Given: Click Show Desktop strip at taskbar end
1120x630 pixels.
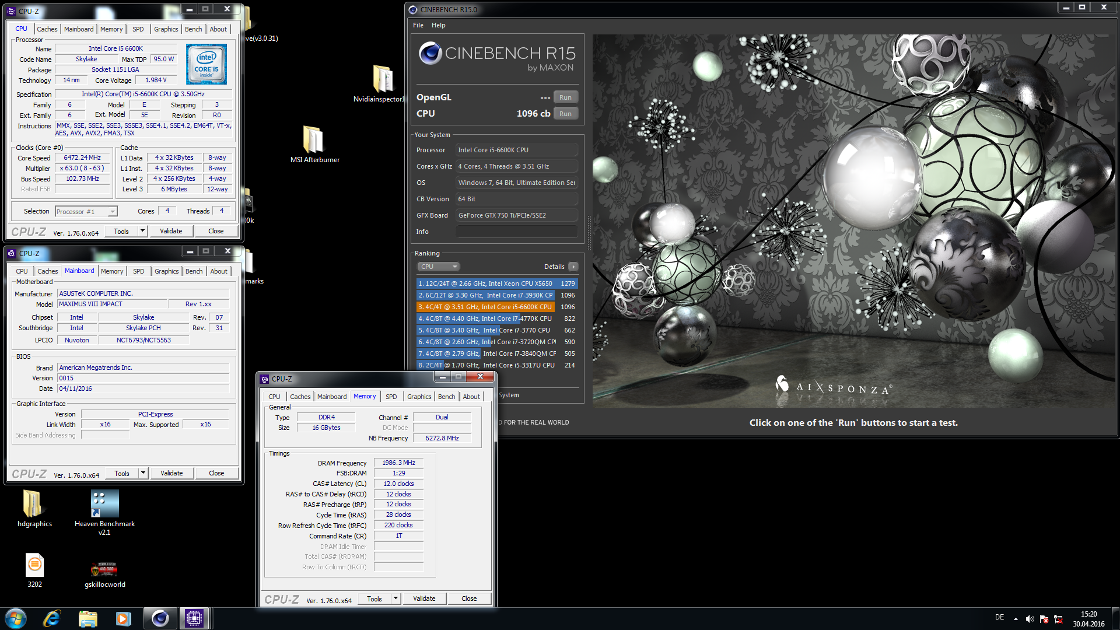Looking at the screenshot, I should point(1115,618).
